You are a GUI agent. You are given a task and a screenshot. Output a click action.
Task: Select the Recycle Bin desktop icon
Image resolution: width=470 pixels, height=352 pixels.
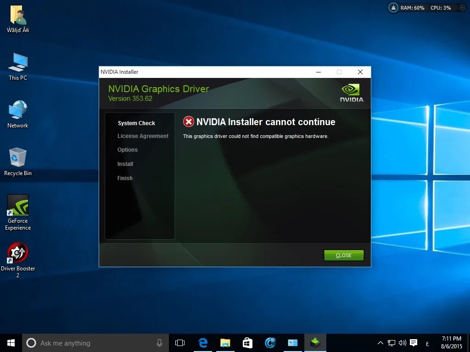pos(18,162)
